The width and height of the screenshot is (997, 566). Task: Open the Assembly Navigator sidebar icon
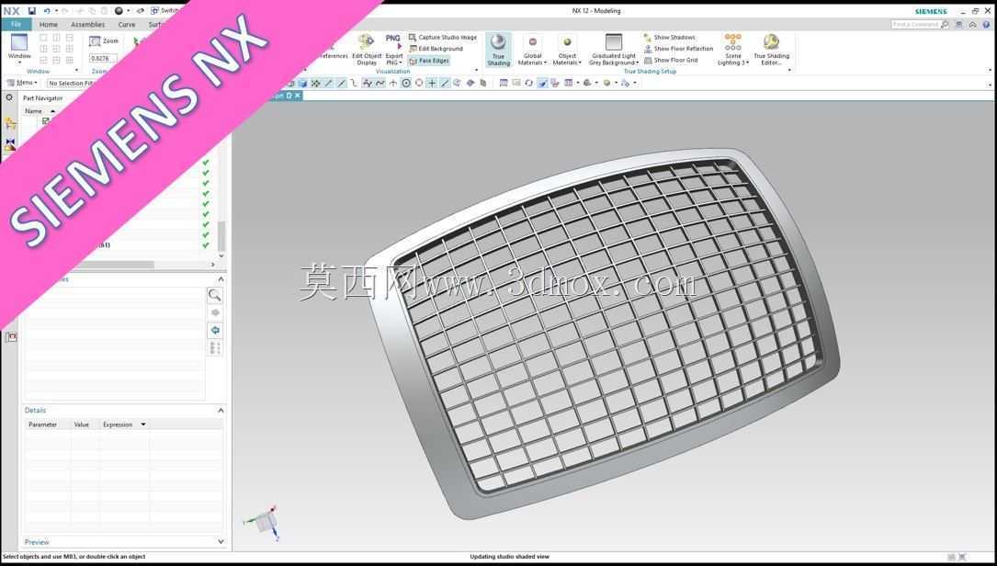(10, 124)
